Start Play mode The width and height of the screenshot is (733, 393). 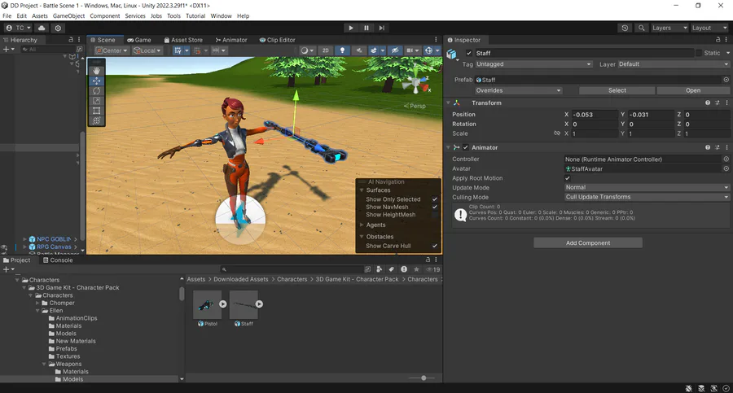[x=350, y=28]
